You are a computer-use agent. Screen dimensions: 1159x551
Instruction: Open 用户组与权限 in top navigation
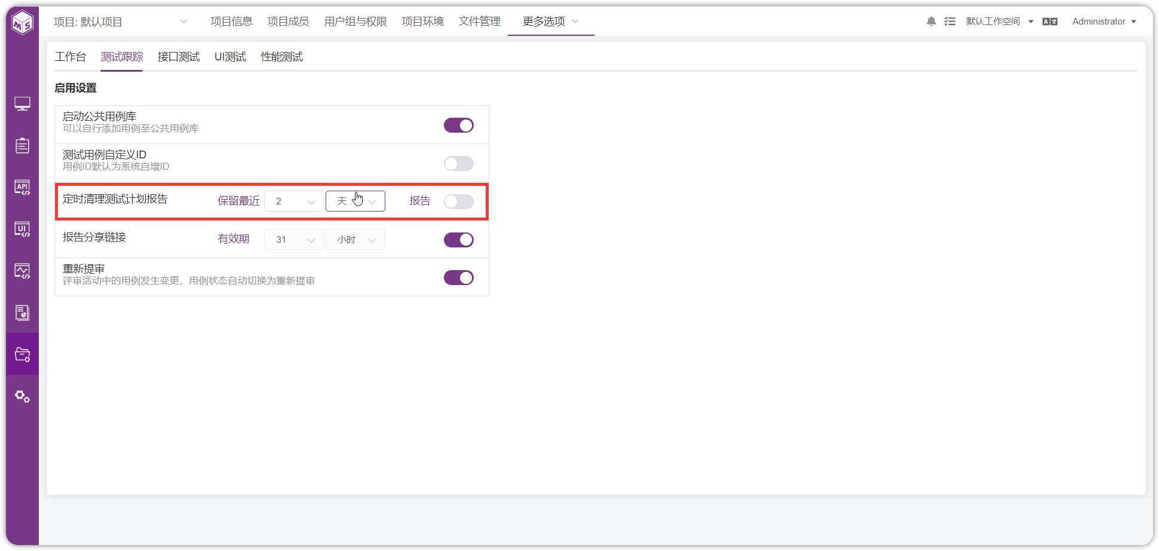point(355,22)
